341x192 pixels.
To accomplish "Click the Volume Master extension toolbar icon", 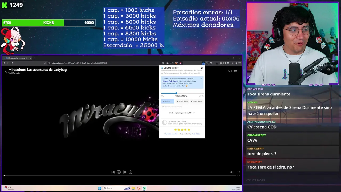I will tap(203, 63).
